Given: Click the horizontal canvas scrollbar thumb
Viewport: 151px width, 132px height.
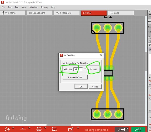Looking at the screenshot, I should click(x=59, y=125).
